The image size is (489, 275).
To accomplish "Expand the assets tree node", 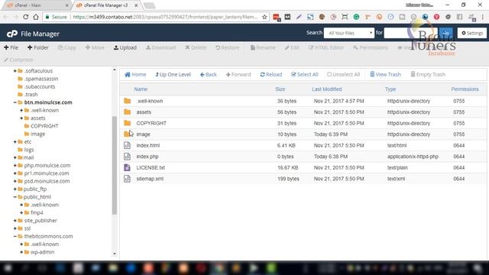I will point(21,118).
